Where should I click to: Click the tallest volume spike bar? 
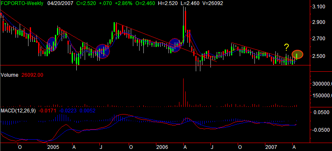pyautogui.click(x=183, y=93)
